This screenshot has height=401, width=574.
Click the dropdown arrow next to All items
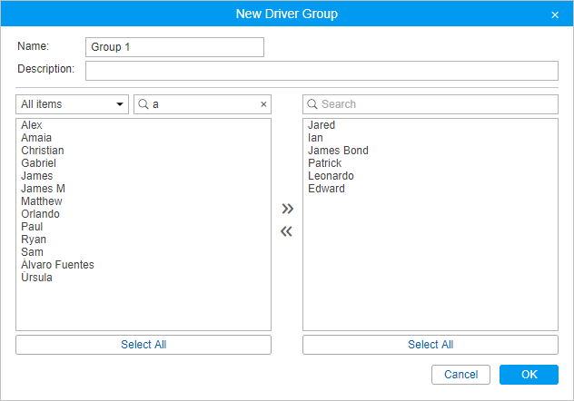click(119, 104)
